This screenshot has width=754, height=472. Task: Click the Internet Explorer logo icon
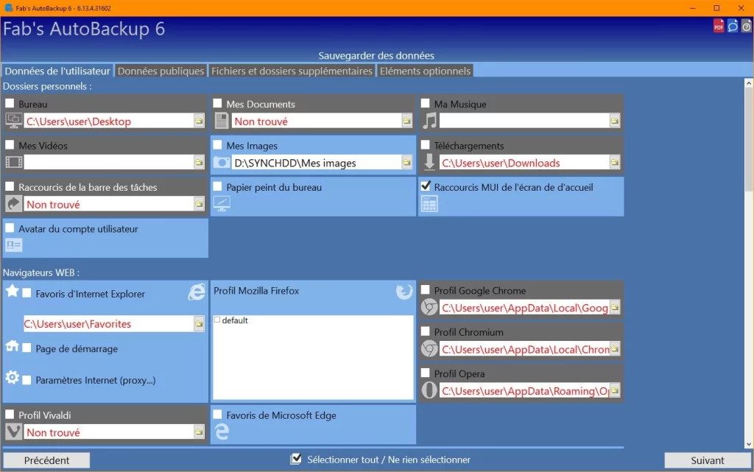(196, 292)
